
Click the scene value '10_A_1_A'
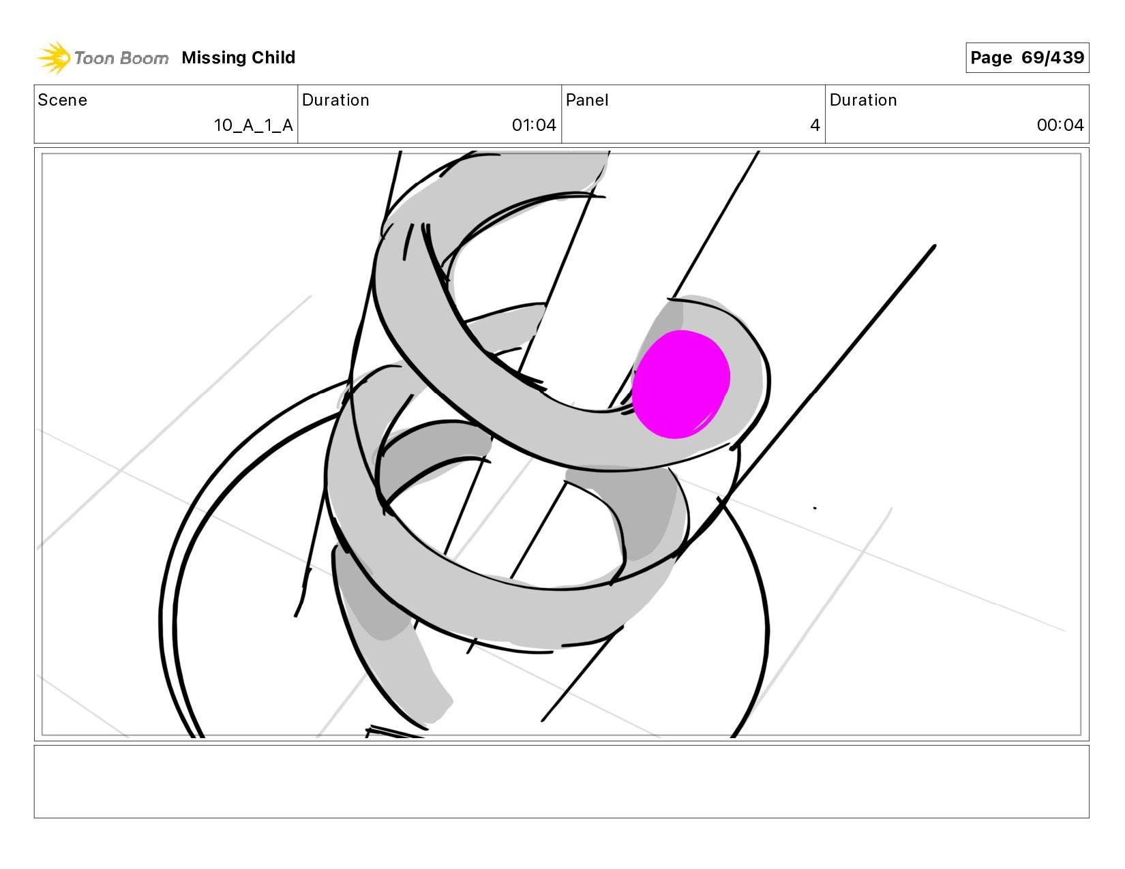pyautogui.click(x=253, y=125)
